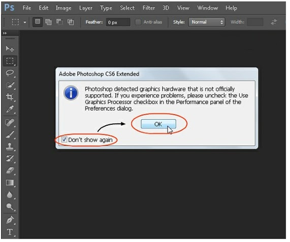This screenshot has width=290, height=242.
Task: Uncheck the Don't show again checkbox
Action: (x=64, y=140)
